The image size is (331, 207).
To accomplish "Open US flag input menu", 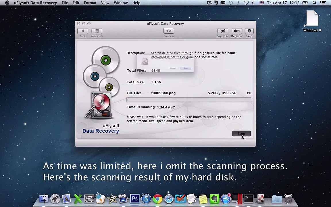I will [261, 3].
